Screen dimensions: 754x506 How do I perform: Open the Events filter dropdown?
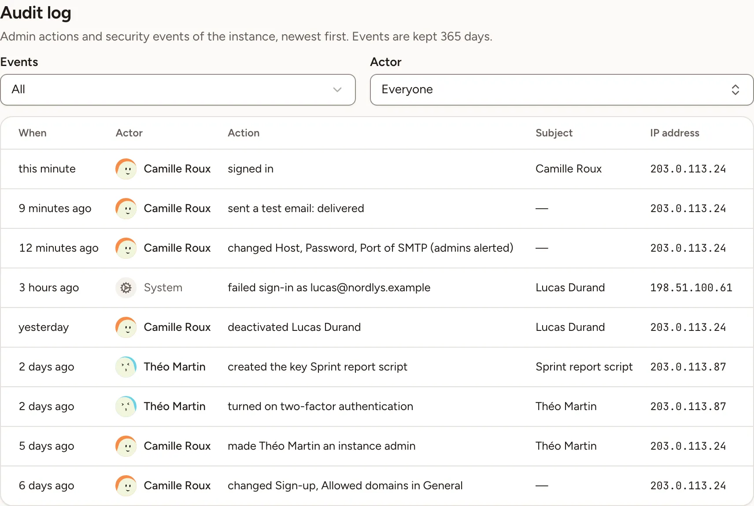pyautogui.click(x=178, y=90)
